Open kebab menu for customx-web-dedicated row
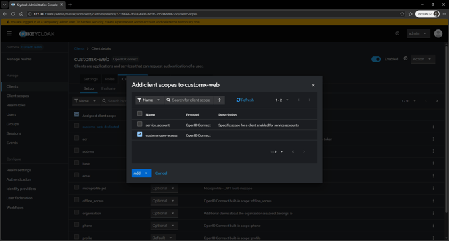449x241 pixels. (433, 127)
